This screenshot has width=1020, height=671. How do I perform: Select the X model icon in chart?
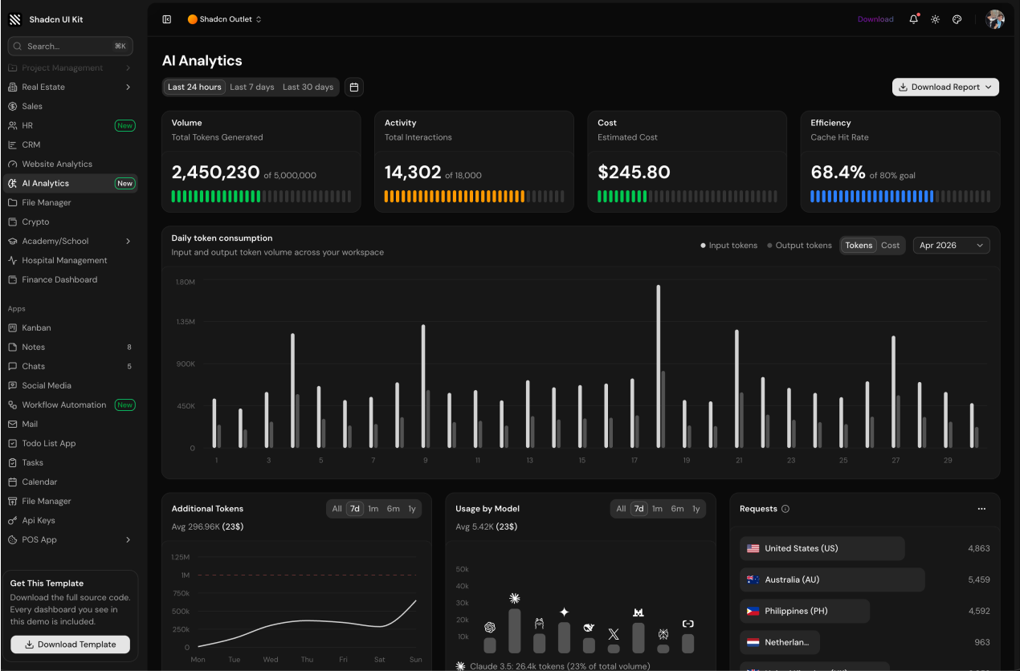[x=614, y=634]
